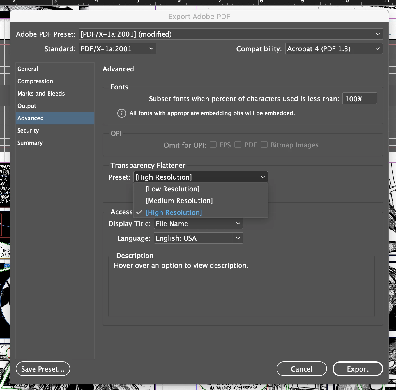Viewport: 396px width, 390px height.
Task: Choose the checked [High Resolution] option
Action: pyautogui.click(x=201, y=213)
